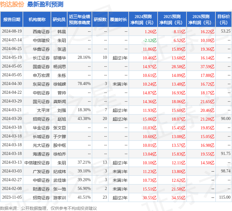Viewport: 232px width, 211px height.
Task: Click date cell 2023-11-05
Action: 12,197
